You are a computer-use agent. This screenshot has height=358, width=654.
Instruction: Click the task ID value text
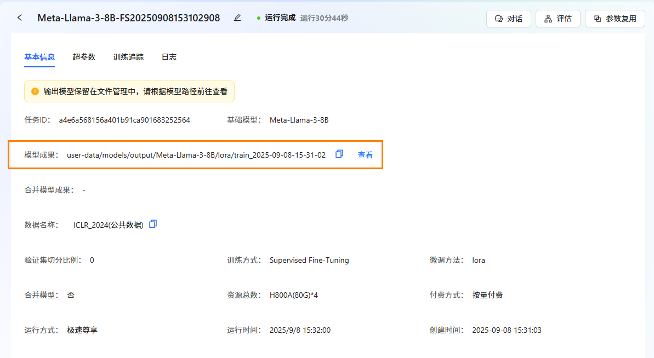124,120
